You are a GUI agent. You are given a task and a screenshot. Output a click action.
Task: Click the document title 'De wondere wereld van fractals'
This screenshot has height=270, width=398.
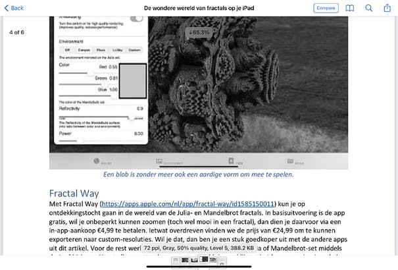click(x=199, y=8)
